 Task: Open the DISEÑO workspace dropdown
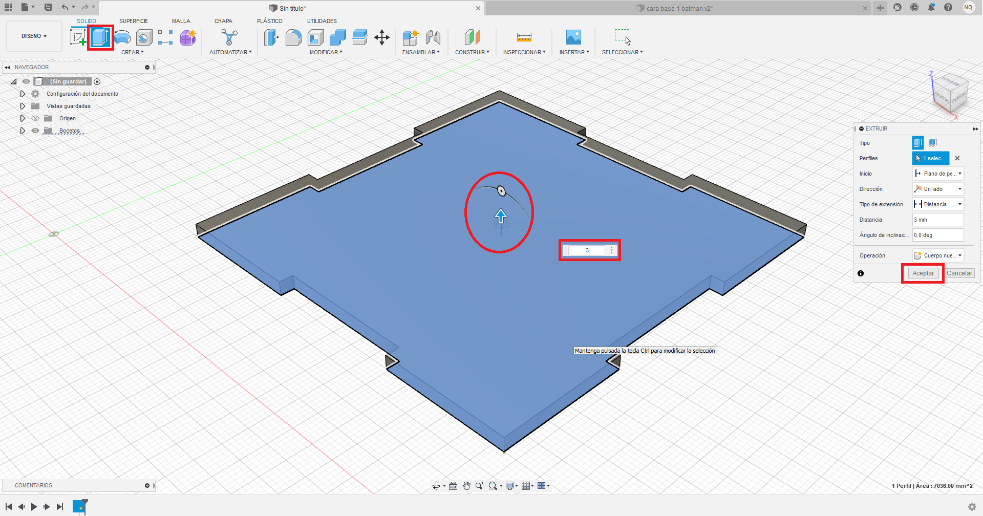point(34,36)
